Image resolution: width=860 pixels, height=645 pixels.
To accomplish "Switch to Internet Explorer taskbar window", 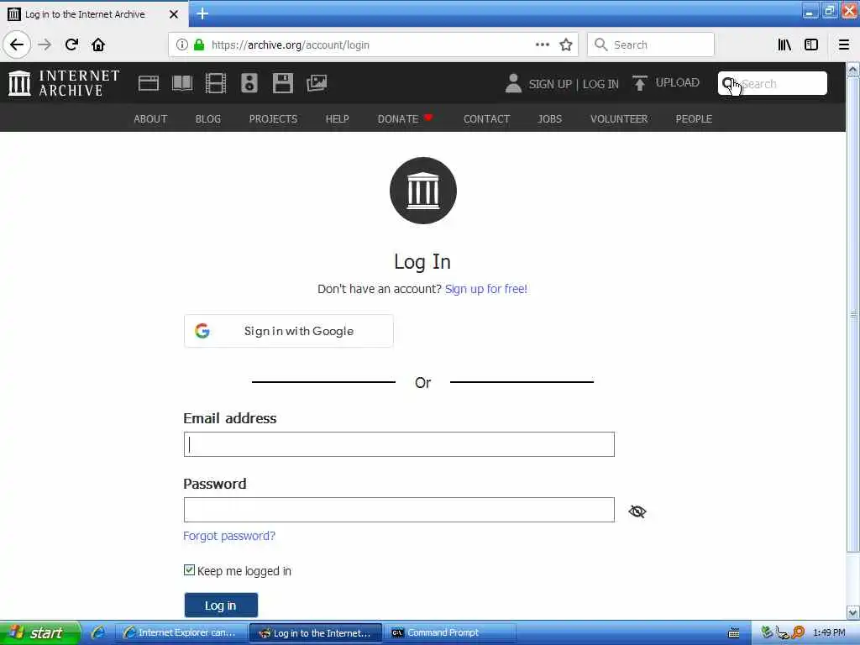I will (181, 633).
